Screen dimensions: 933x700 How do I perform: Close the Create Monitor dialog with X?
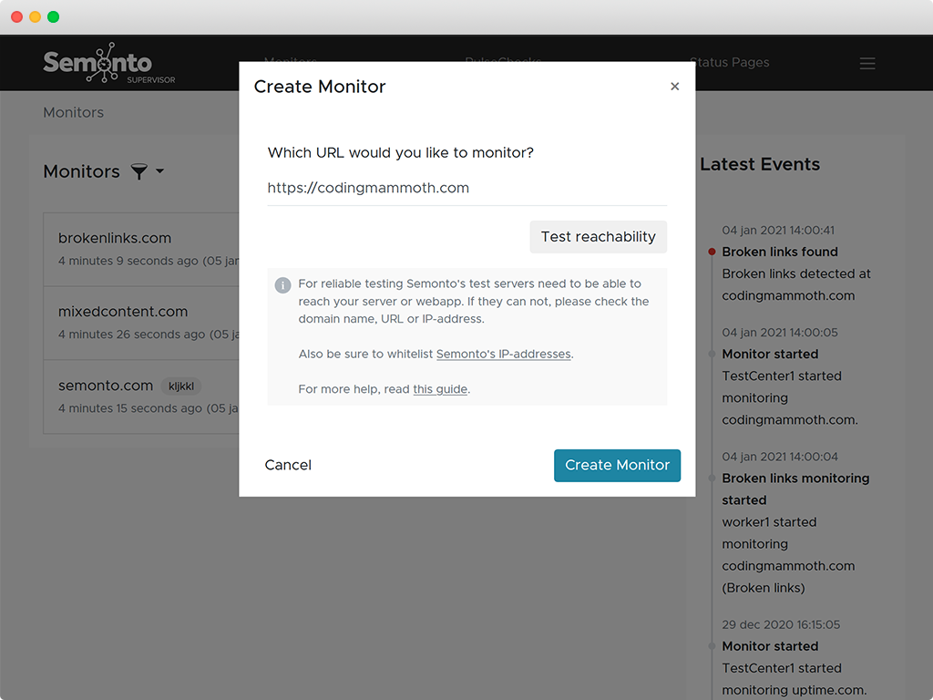pos(674,87)
